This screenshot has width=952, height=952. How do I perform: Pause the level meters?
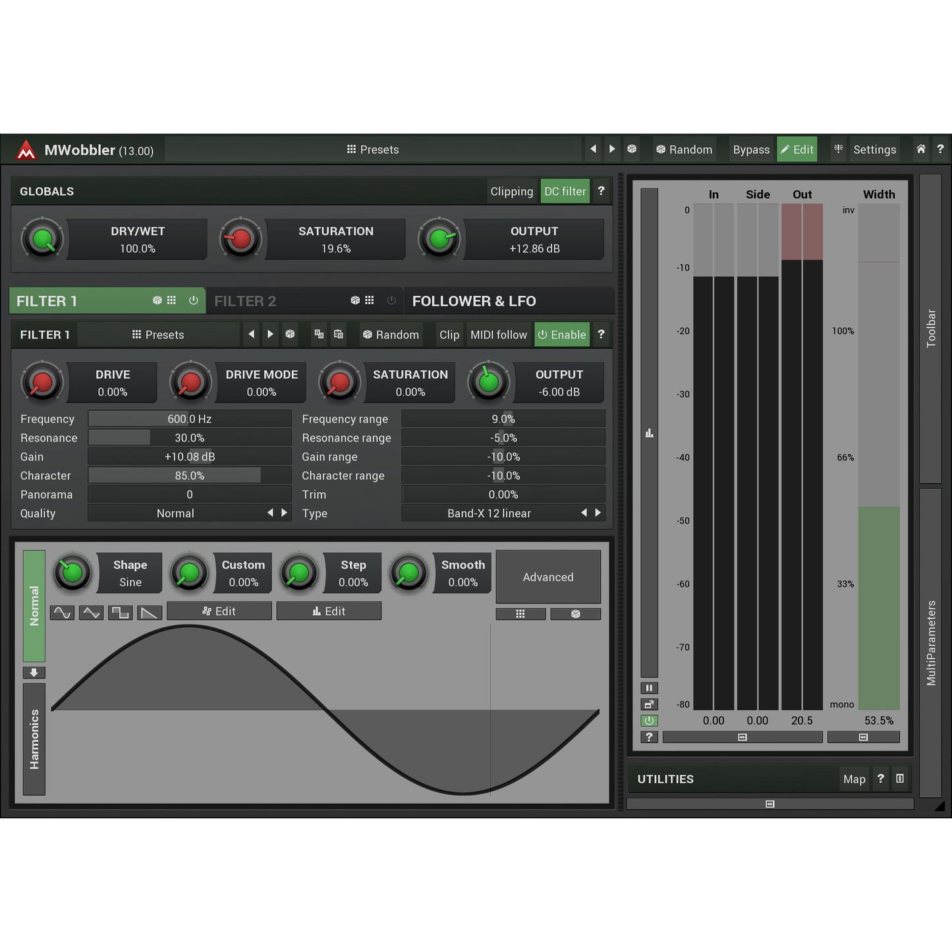point(649,687)
